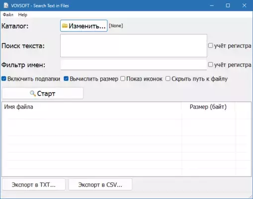Open the Файл menu
The width and height of the screenshot is (253, 199).
[8, 15]
